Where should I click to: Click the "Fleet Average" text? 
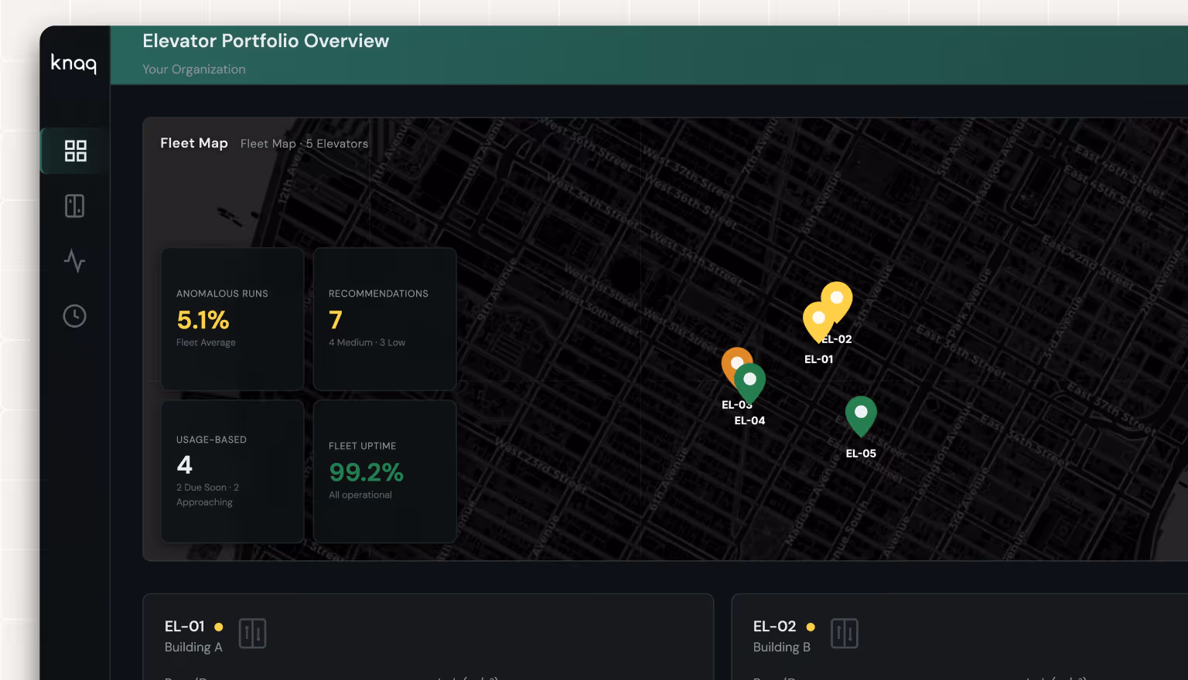pos(206,343)
